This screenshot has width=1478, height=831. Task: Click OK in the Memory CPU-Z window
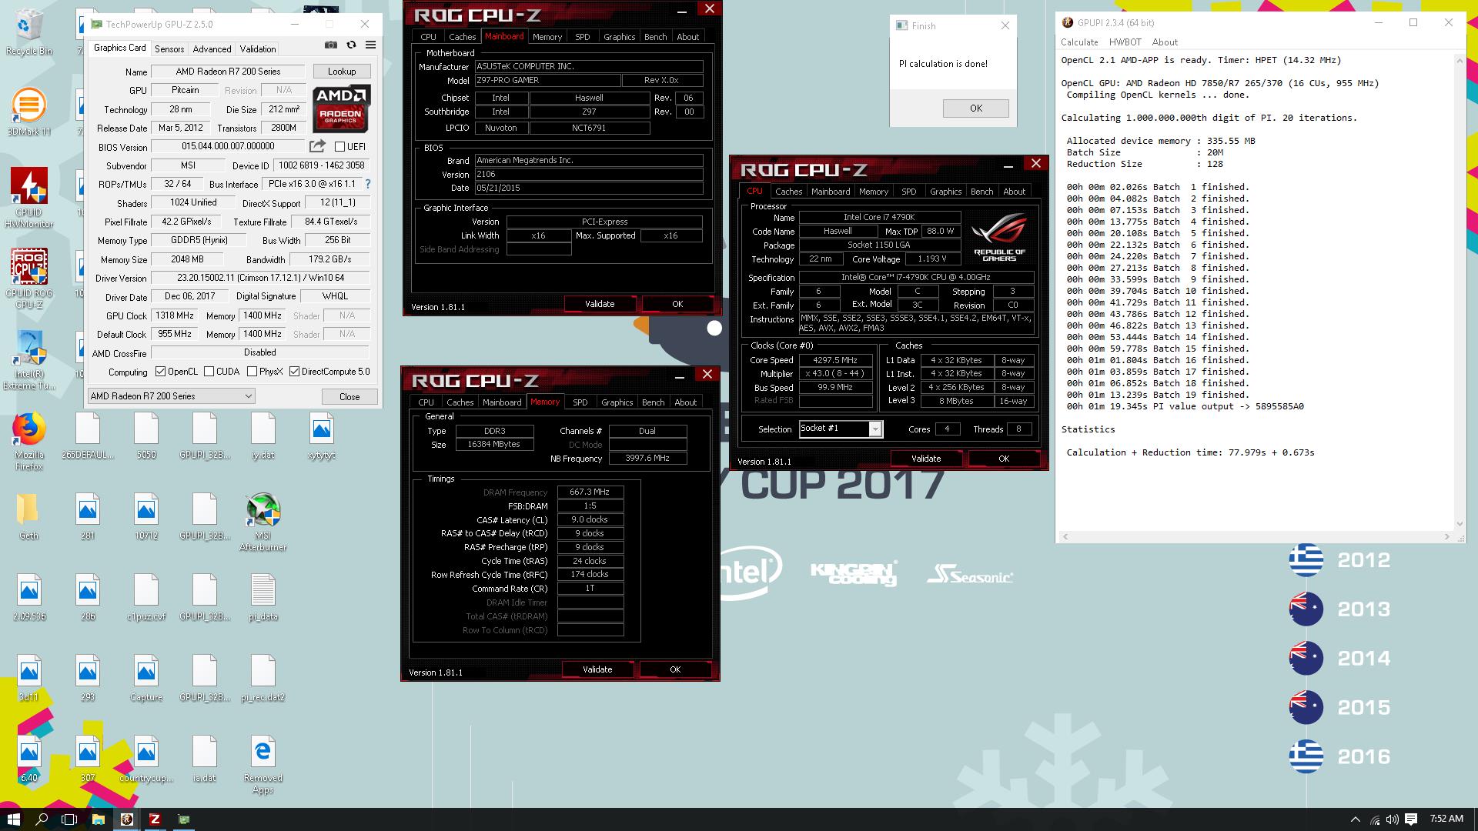675,669
